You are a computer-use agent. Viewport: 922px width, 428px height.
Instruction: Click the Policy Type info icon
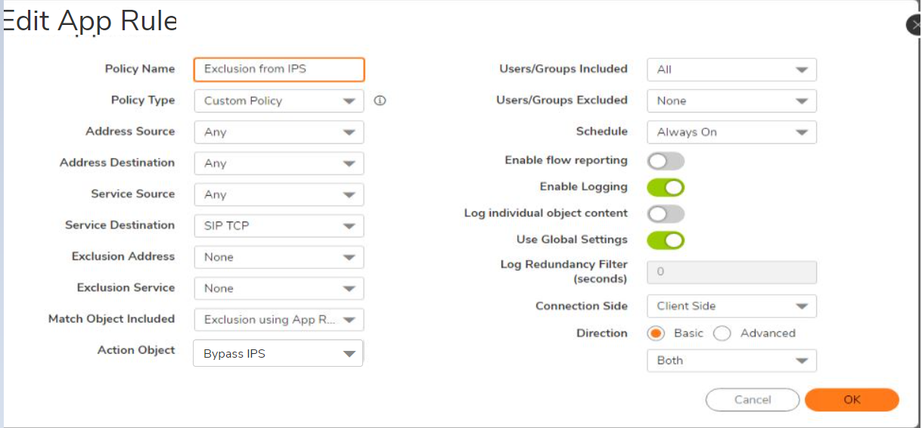coord(380,101)
